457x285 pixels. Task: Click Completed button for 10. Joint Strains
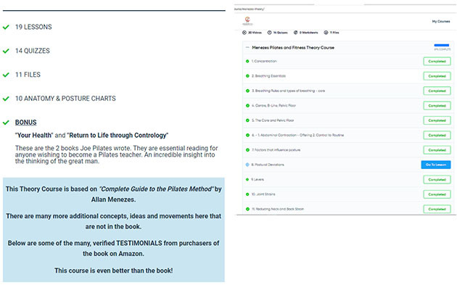pyautogui.click(x=437, y=194)
